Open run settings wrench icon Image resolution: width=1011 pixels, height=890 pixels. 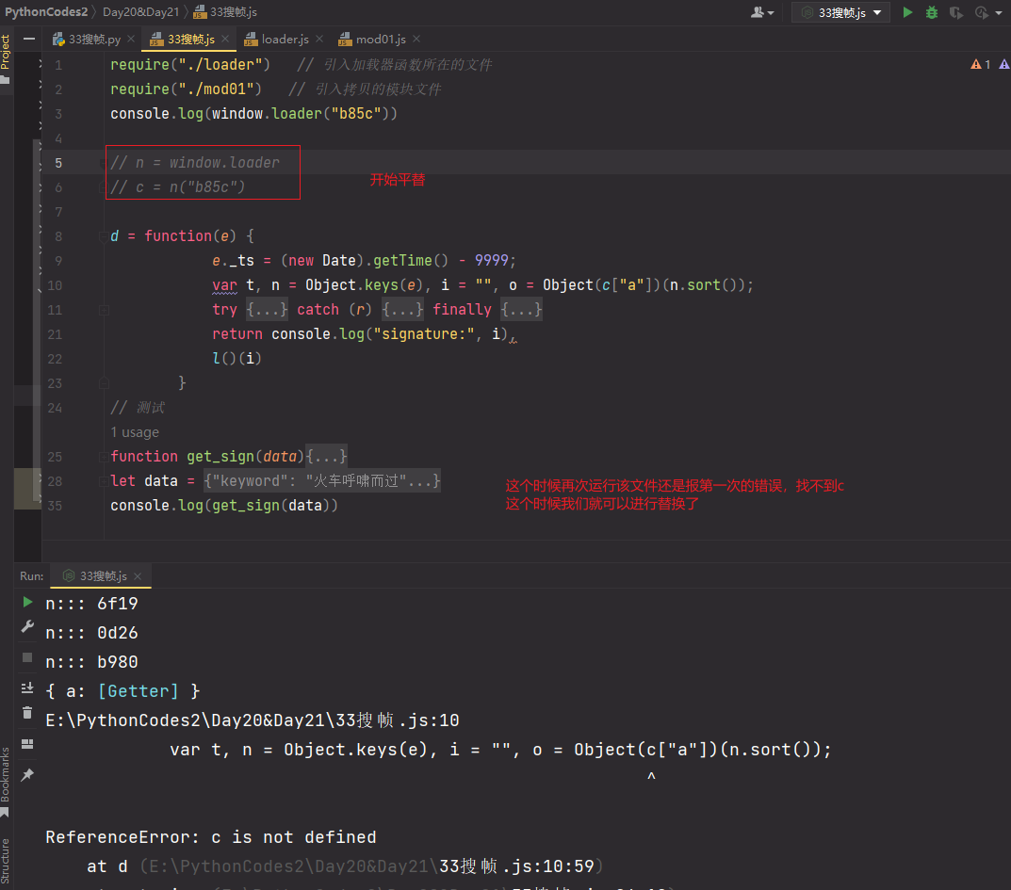tap(27, 626)
